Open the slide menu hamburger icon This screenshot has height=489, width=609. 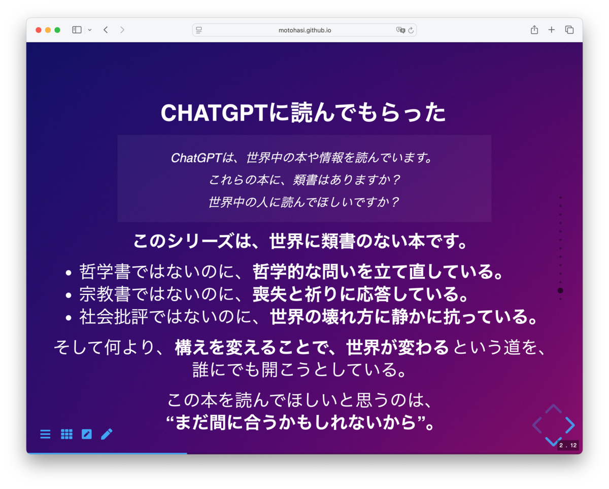pyautogui.click(x=45, y=434)
